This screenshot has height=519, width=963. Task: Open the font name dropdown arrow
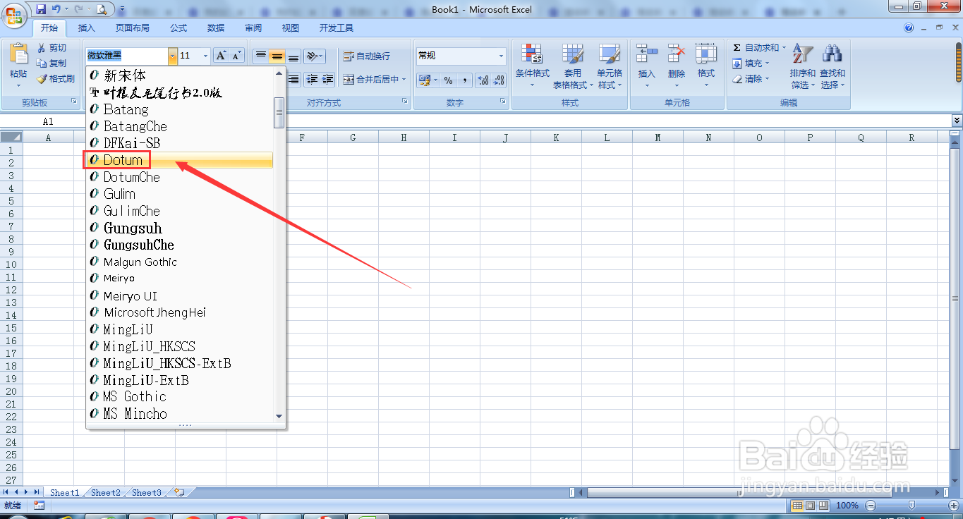(x=172, y=56)
